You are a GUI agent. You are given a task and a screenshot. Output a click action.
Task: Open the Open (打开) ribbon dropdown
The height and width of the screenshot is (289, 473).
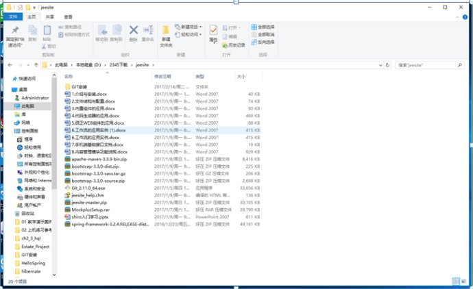pyautogui.click(x=231, y=27)
